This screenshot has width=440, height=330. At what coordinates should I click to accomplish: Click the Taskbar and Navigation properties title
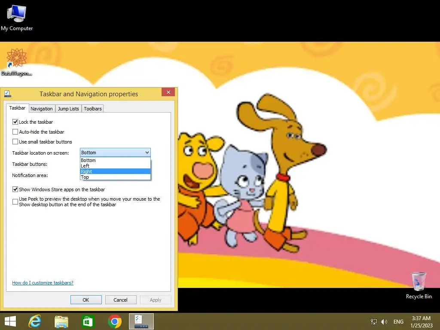click(89, 94)
